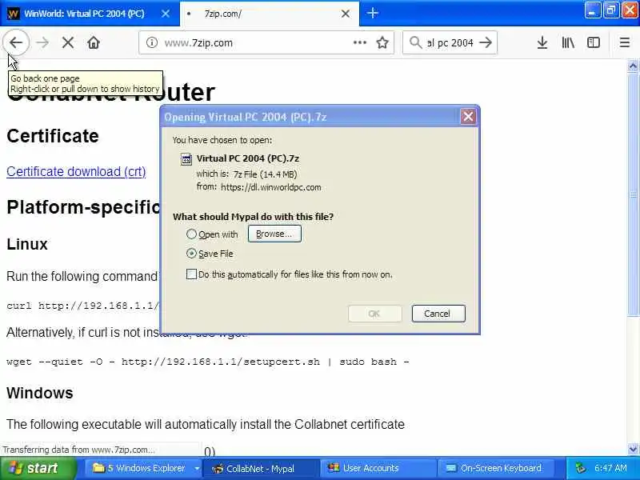Go back one page with back arrow

pos(16,42)
